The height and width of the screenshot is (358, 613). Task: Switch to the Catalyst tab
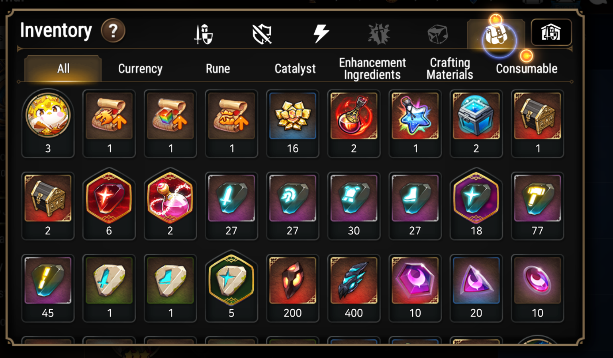point(295,69)
